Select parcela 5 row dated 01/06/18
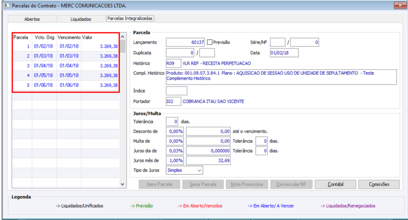Viewport: 408px width, 220px height. point(66,85)
